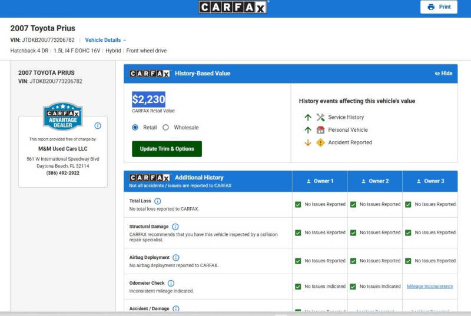This screenshot has height=316, width=471.
Task: Click Structural Damage checkmark for Owner 1
Action: tap(298, 232)
